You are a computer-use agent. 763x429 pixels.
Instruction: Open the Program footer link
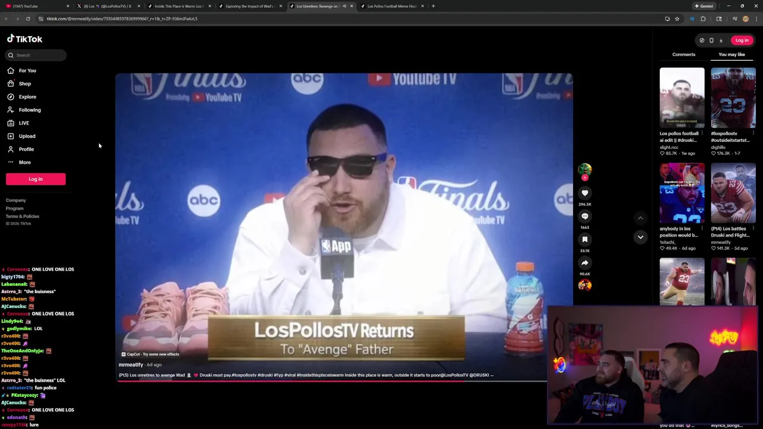(15, 208)
